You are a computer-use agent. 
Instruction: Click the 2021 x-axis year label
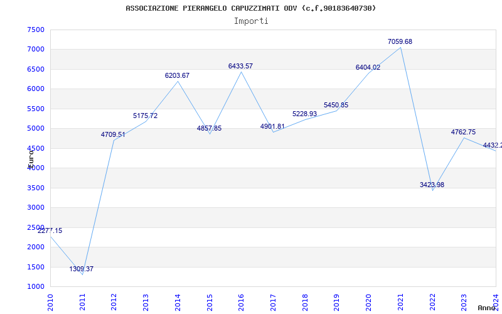pos(400,303)
